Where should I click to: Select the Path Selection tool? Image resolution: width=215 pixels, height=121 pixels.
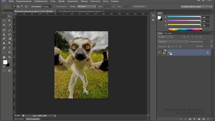pyautogui.click(x=4, y=52)
